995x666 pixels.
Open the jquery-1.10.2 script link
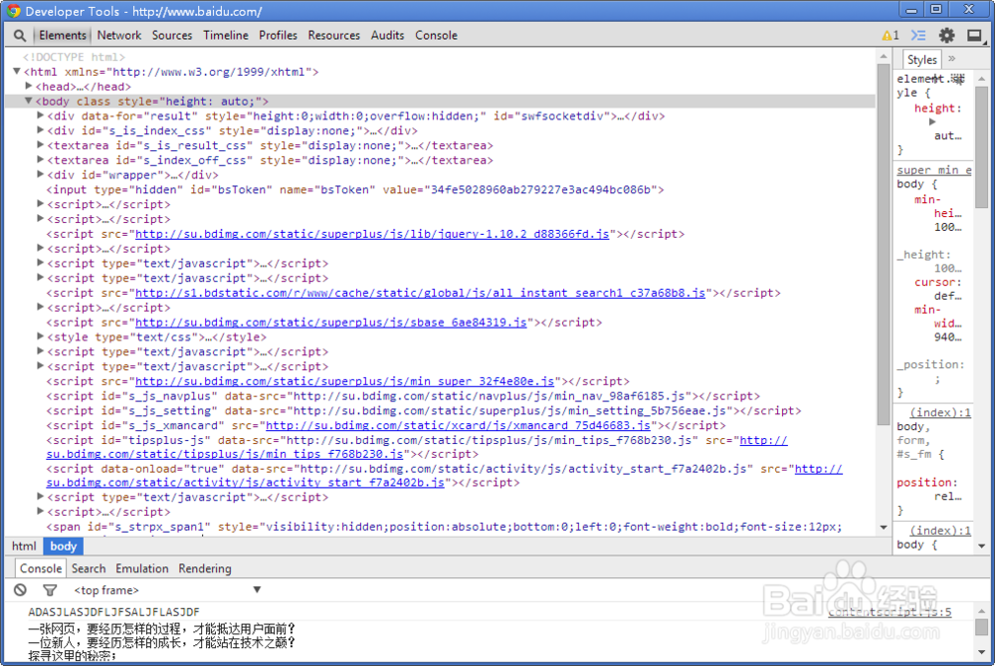372,234
